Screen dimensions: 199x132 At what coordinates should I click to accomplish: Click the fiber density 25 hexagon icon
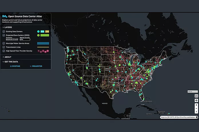coord(48,51)
